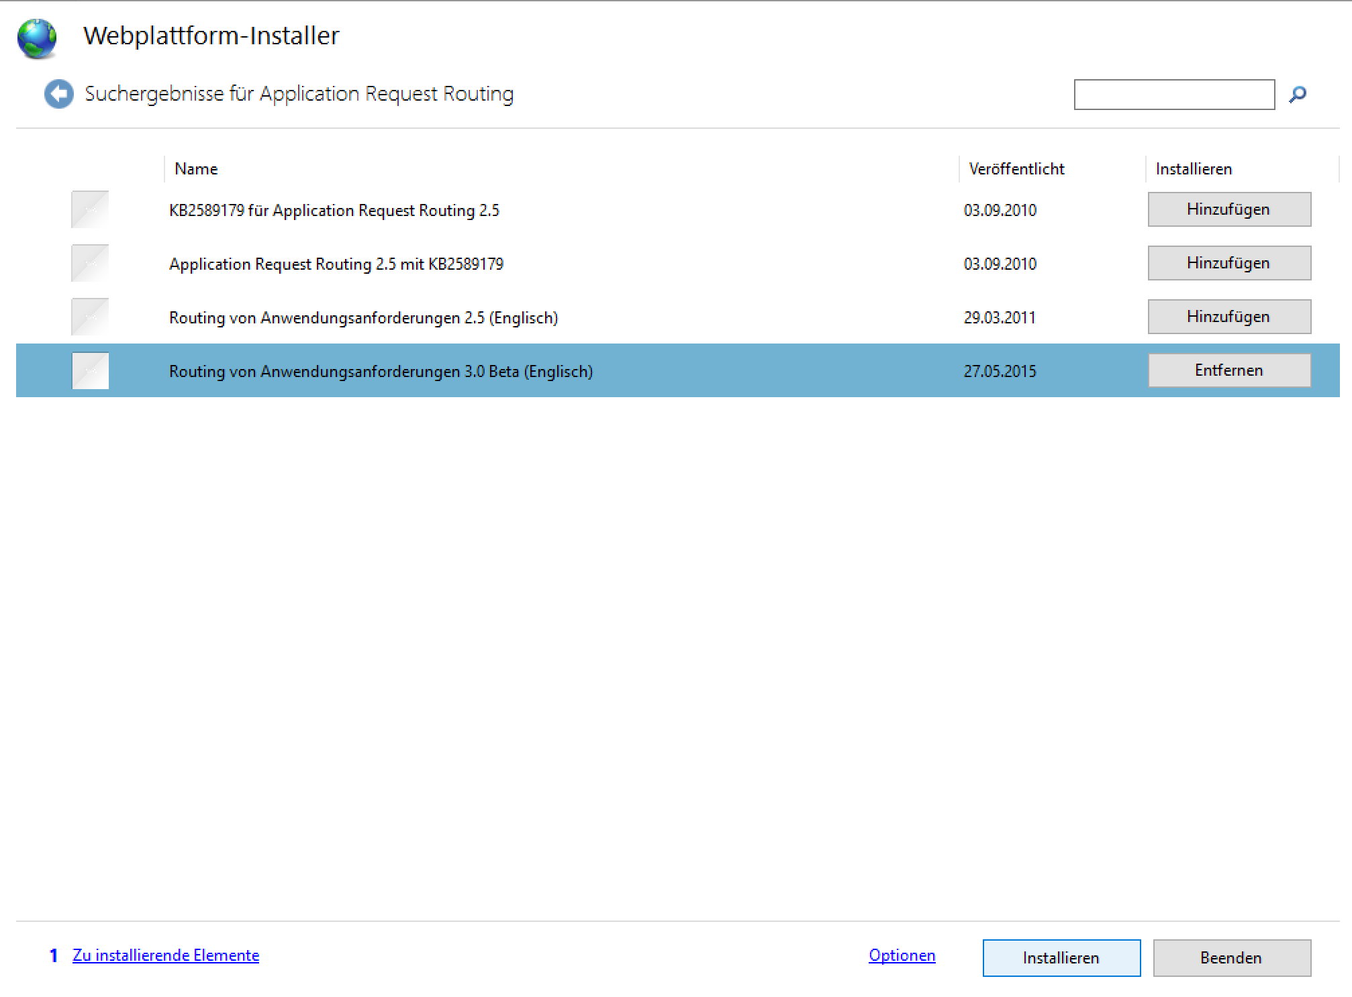The height and width of the screenshot is (997, 1352).
Task: Add KB2589179 für Application Request Routing 2.5
Action: point(1228,209)
